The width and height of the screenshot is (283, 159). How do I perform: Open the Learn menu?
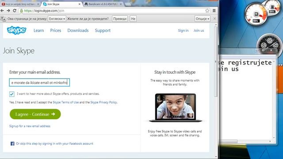point(38,30)
